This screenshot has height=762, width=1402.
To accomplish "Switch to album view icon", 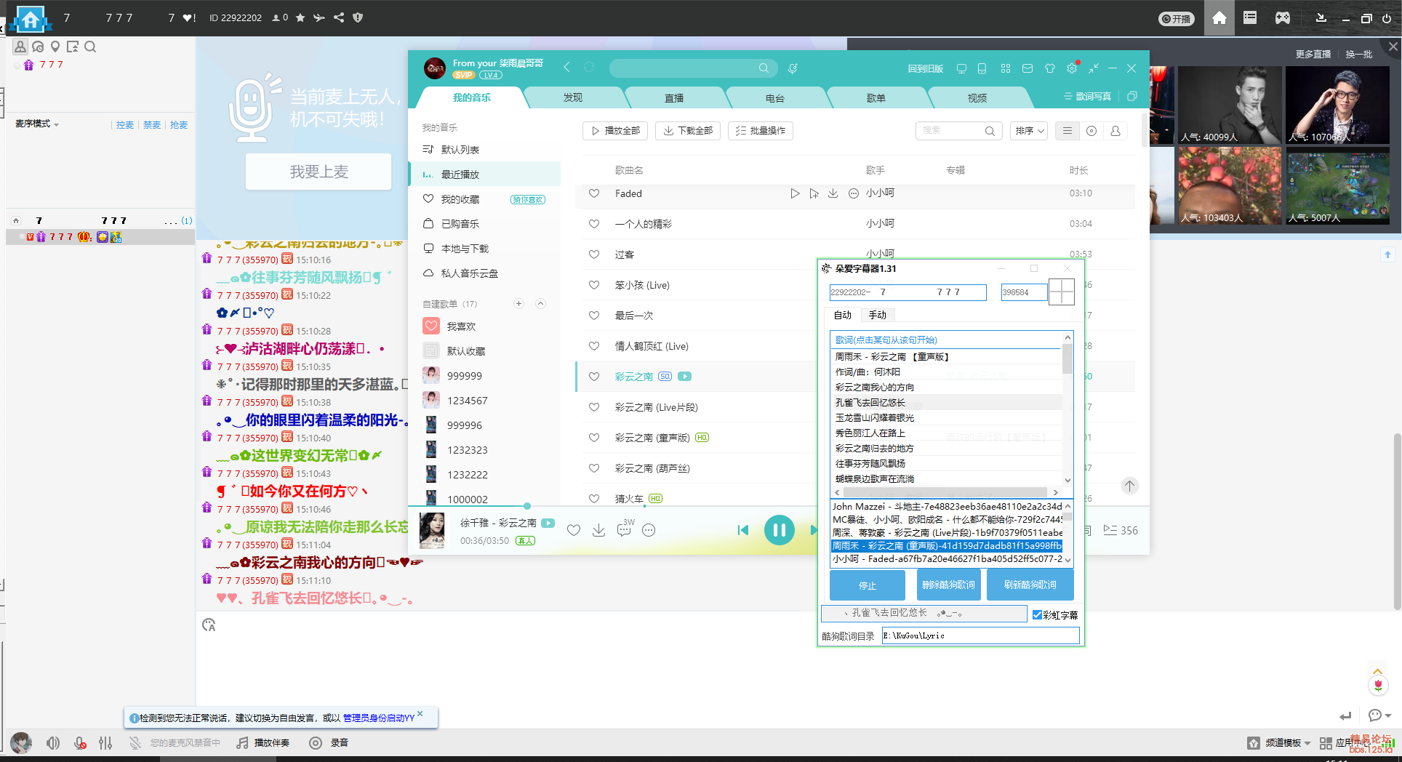I will [x=1091, y=131].
